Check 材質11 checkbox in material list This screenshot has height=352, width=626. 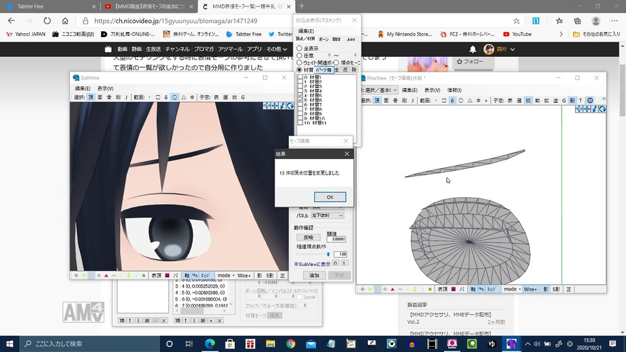pyautogui.click(x=300, y=123)
